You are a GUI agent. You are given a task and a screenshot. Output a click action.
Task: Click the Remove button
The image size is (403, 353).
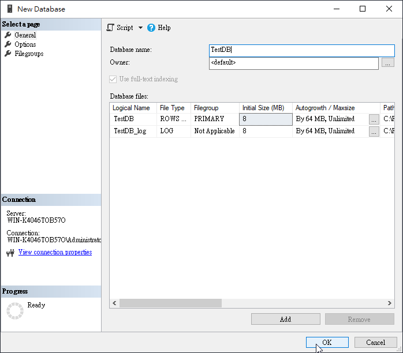pos(359,319)
